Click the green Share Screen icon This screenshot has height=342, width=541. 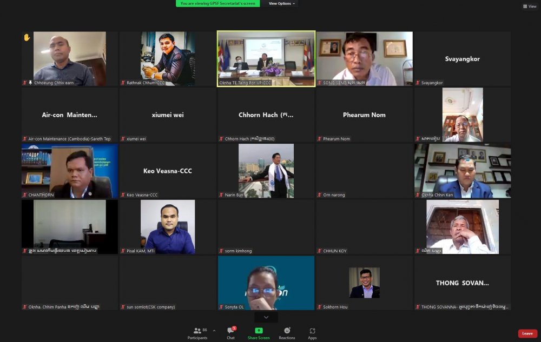[x=259, y=332]
